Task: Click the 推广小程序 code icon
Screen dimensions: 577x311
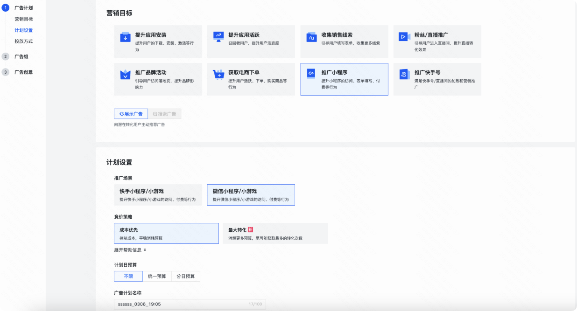Action: pos(311,75)
